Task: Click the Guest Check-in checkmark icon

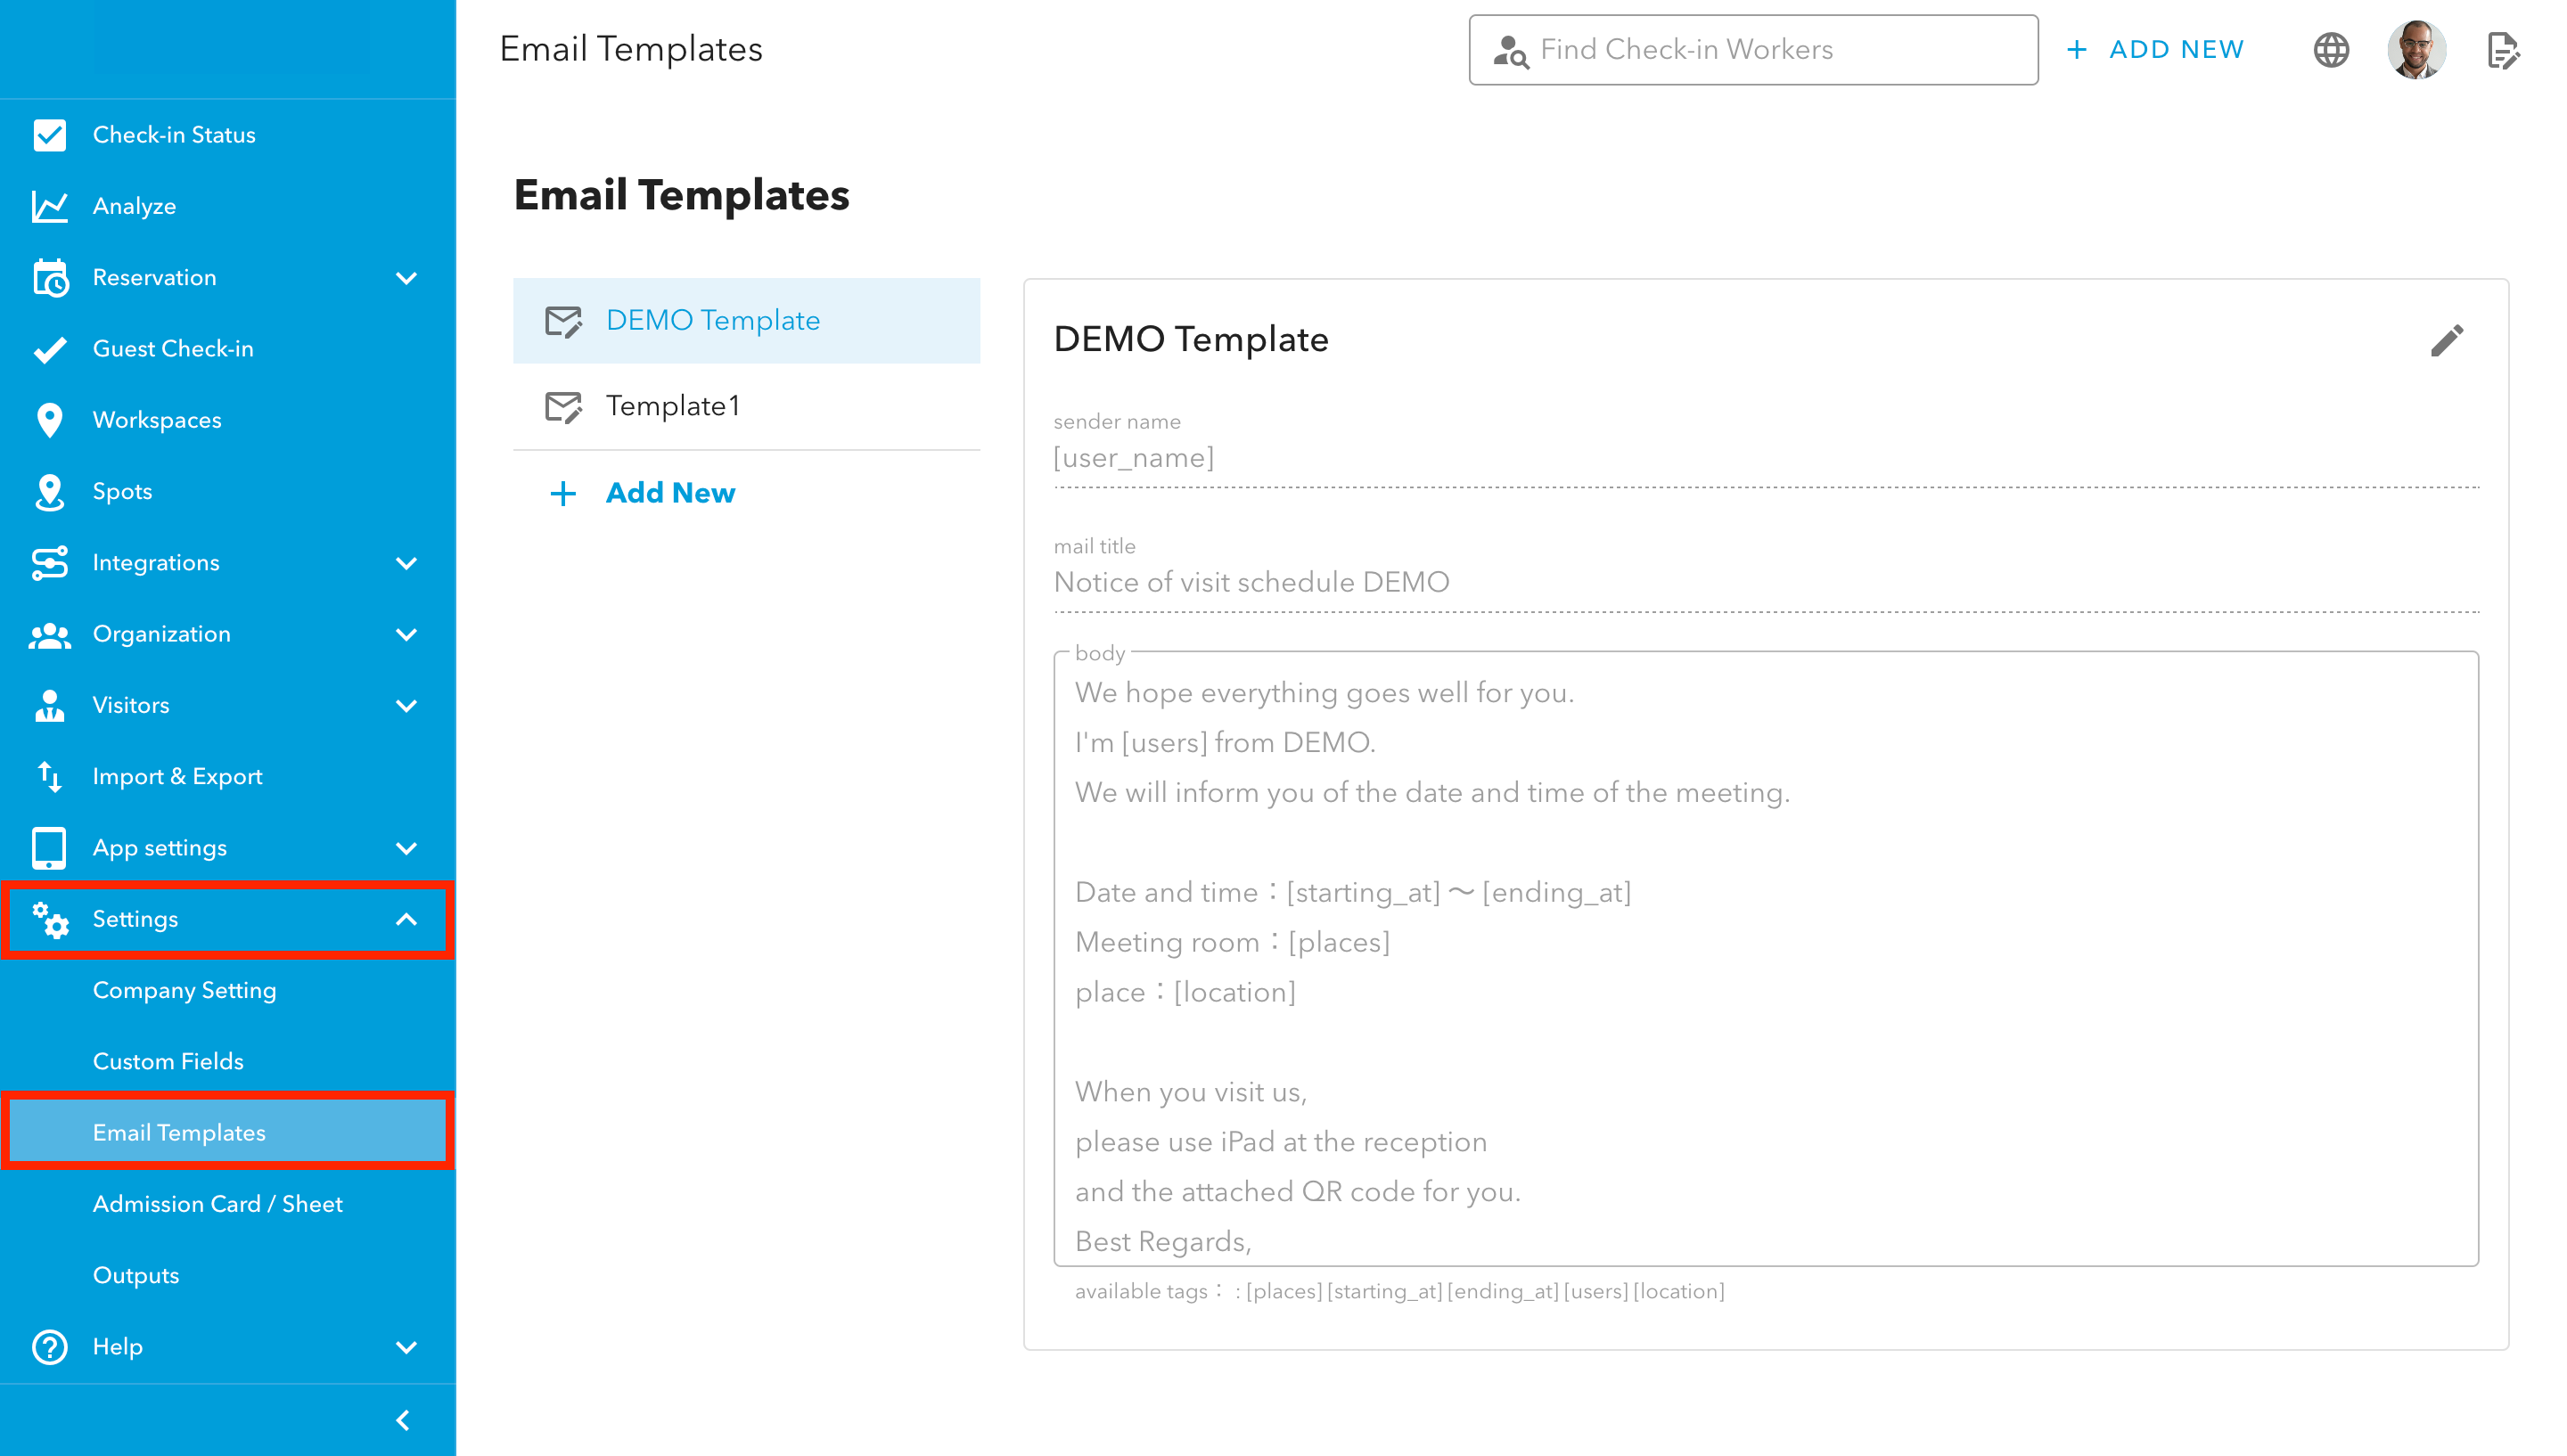Action: click(49, 349)
